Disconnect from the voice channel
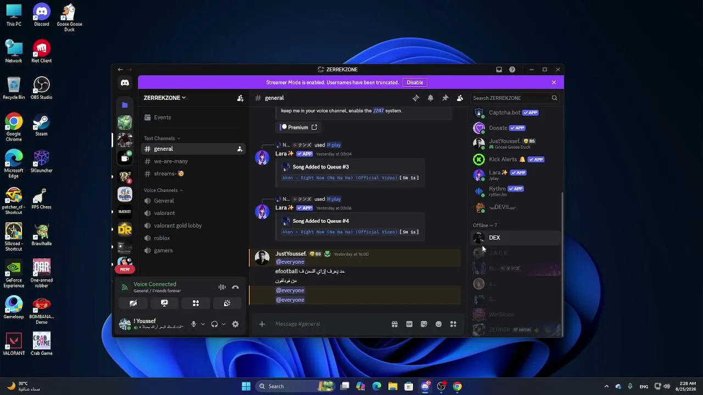Image resolution: width=703 pixels, height=395 pixels. click(236, 287)
